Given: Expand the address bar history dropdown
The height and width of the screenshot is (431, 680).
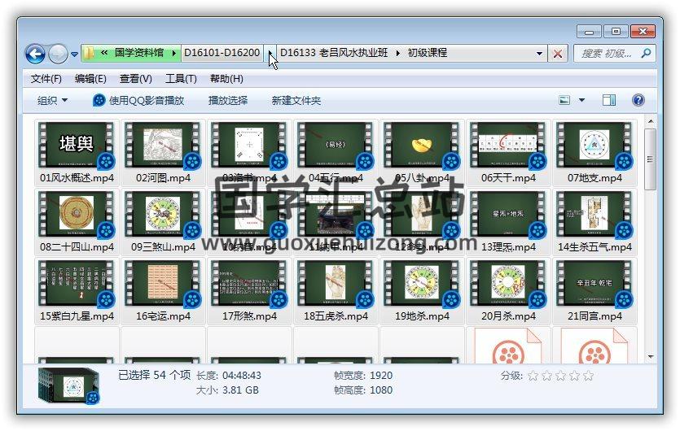Looking at the screenshot, I should pos(539,54).
